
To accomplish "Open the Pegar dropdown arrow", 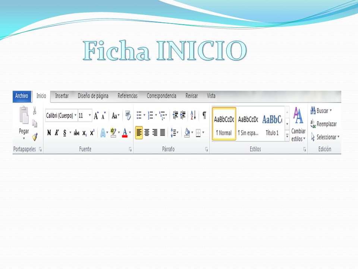I will pyautogui.click(x=24, y=138).
